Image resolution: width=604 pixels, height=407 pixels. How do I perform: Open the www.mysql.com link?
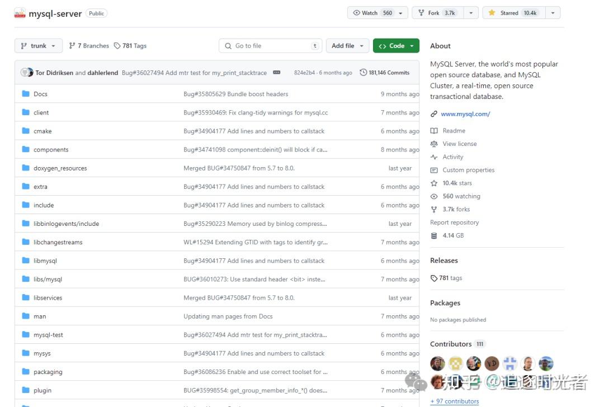click(x=465, y=114)
